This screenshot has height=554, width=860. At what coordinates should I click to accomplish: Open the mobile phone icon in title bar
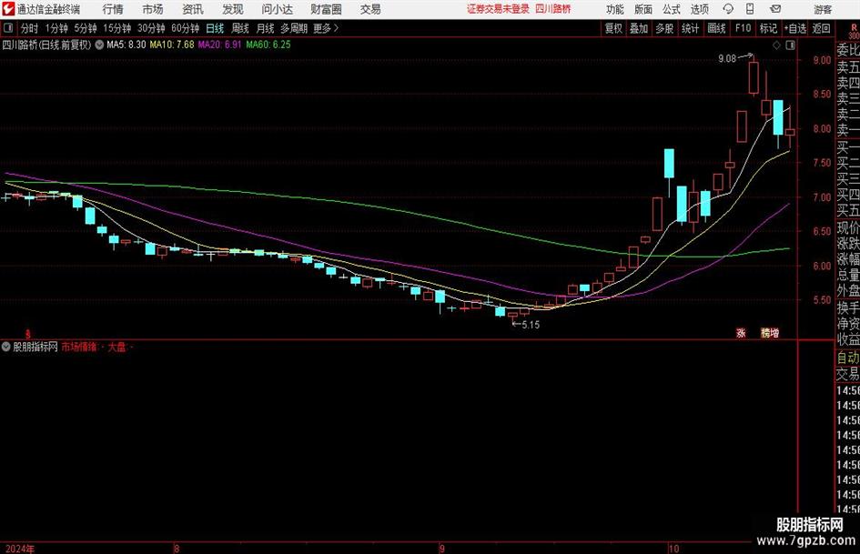[x=750, y=9]
